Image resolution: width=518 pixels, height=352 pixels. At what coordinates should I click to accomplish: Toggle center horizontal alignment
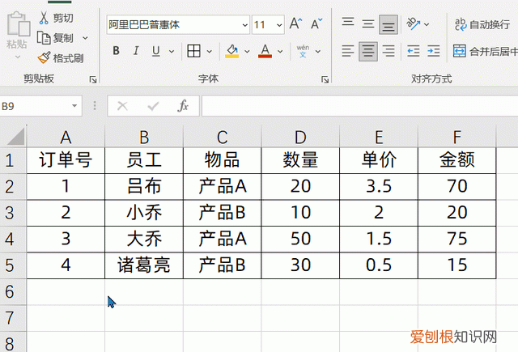click(x=368, y=51)
